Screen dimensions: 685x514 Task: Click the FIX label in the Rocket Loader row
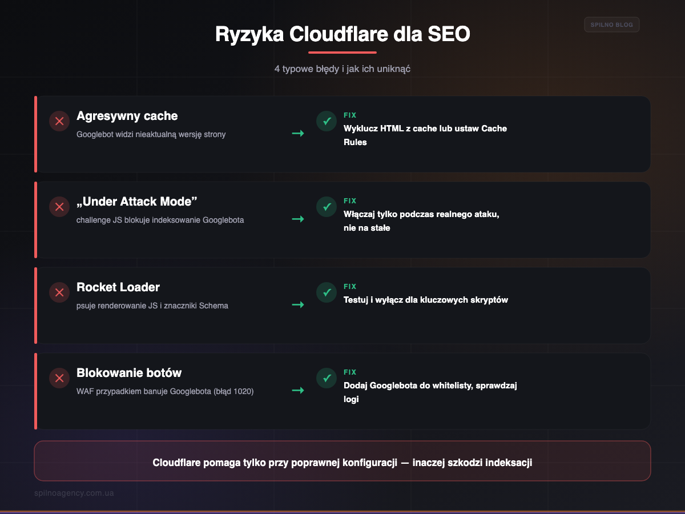[350, 287]
